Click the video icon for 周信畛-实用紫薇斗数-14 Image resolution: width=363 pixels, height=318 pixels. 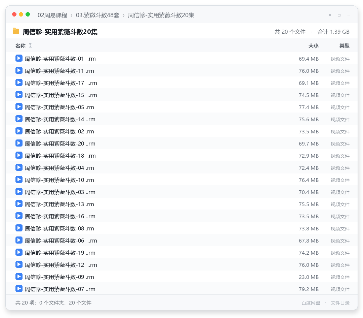[19, 119]
